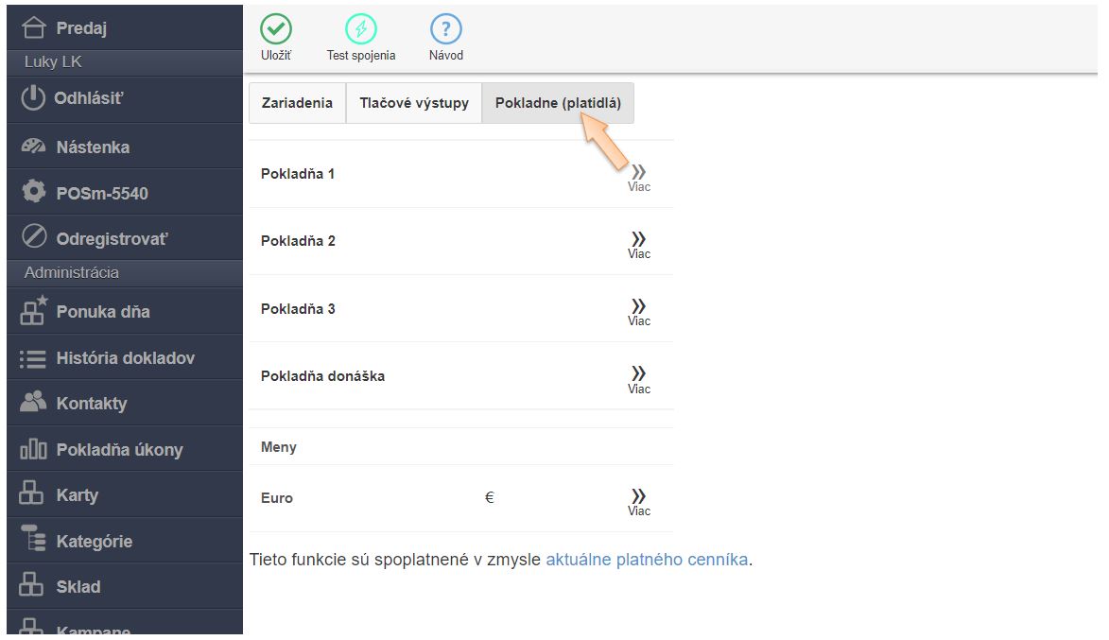Open the Návod question mark icon
Viewport: 1109px width, 640px height.
[x=446, y=29]
